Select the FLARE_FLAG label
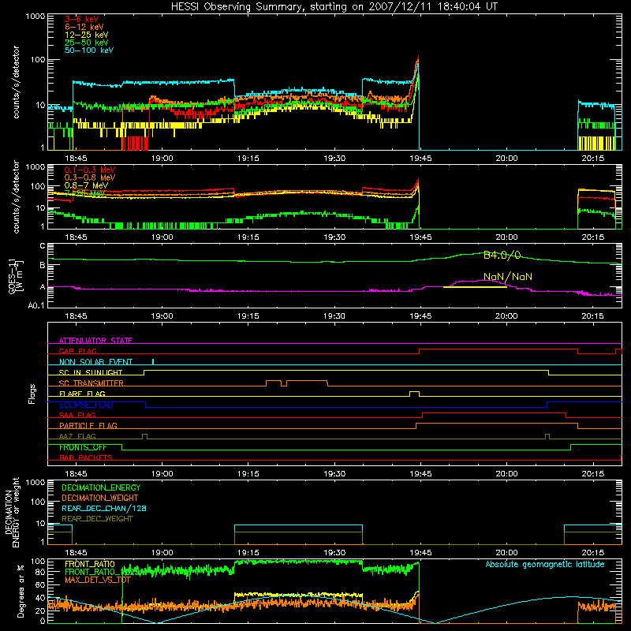 point(82,394)
